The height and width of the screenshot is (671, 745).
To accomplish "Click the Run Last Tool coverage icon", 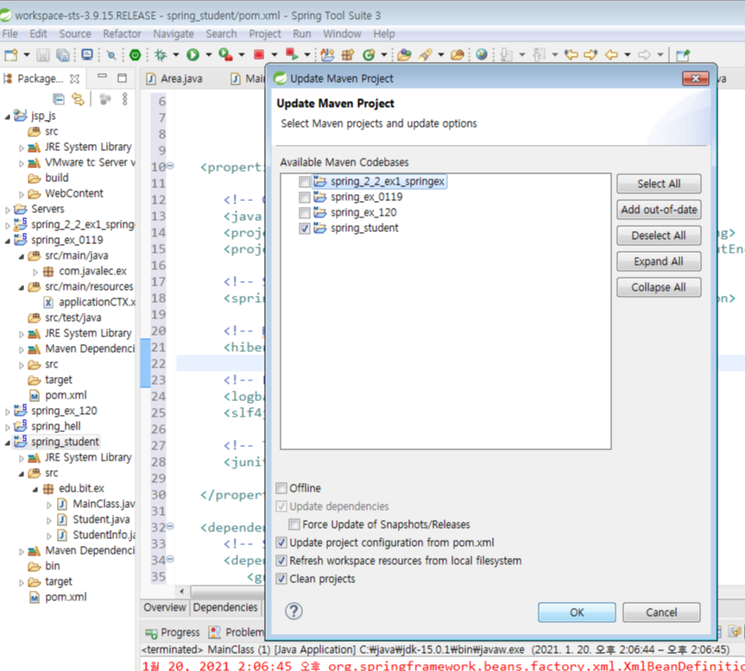I will [225, 55].
